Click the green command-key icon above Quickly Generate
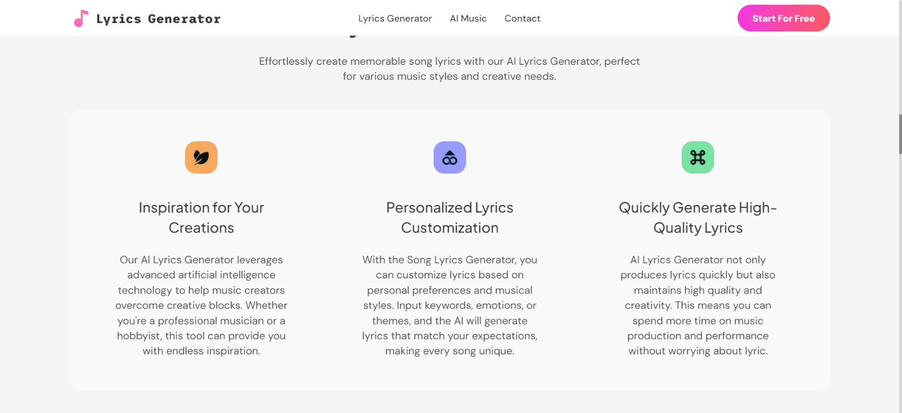The image size is (902, 413). (697, 157)
